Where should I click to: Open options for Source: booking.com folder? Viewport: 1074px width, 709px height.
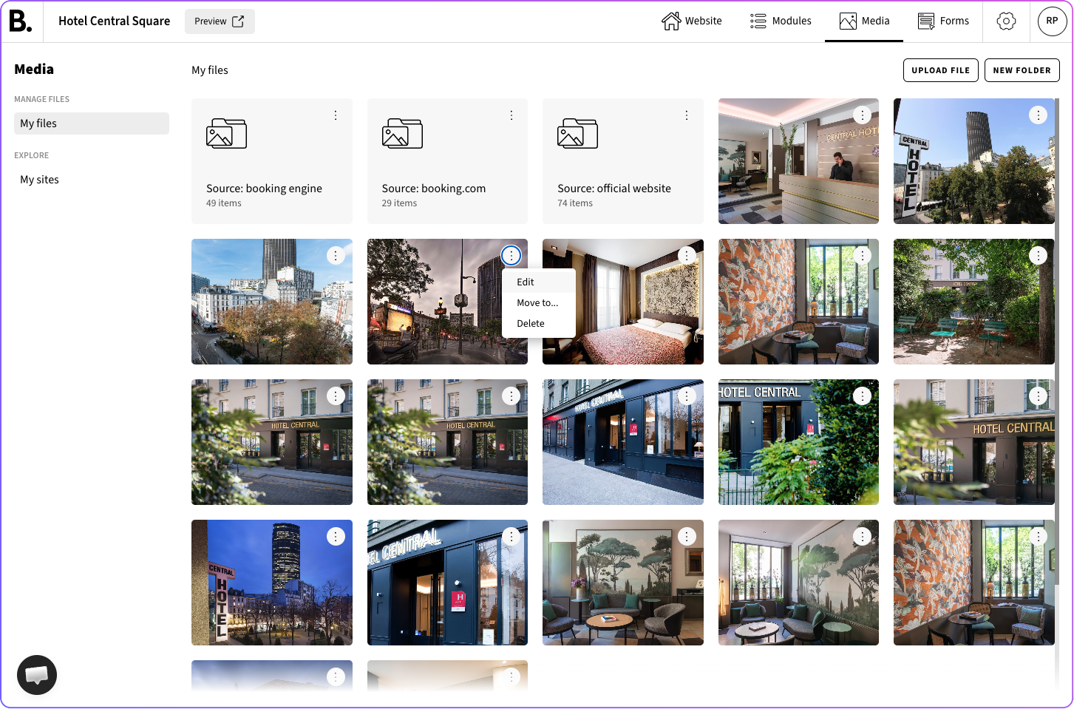[511, 115]
